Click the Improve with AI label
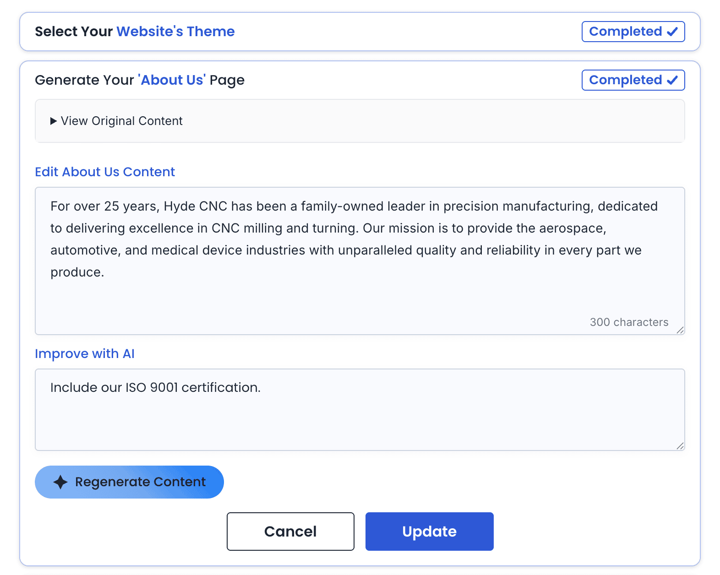Screen dimensions: 720x575 pyautogui.click(x=85, y=353)
